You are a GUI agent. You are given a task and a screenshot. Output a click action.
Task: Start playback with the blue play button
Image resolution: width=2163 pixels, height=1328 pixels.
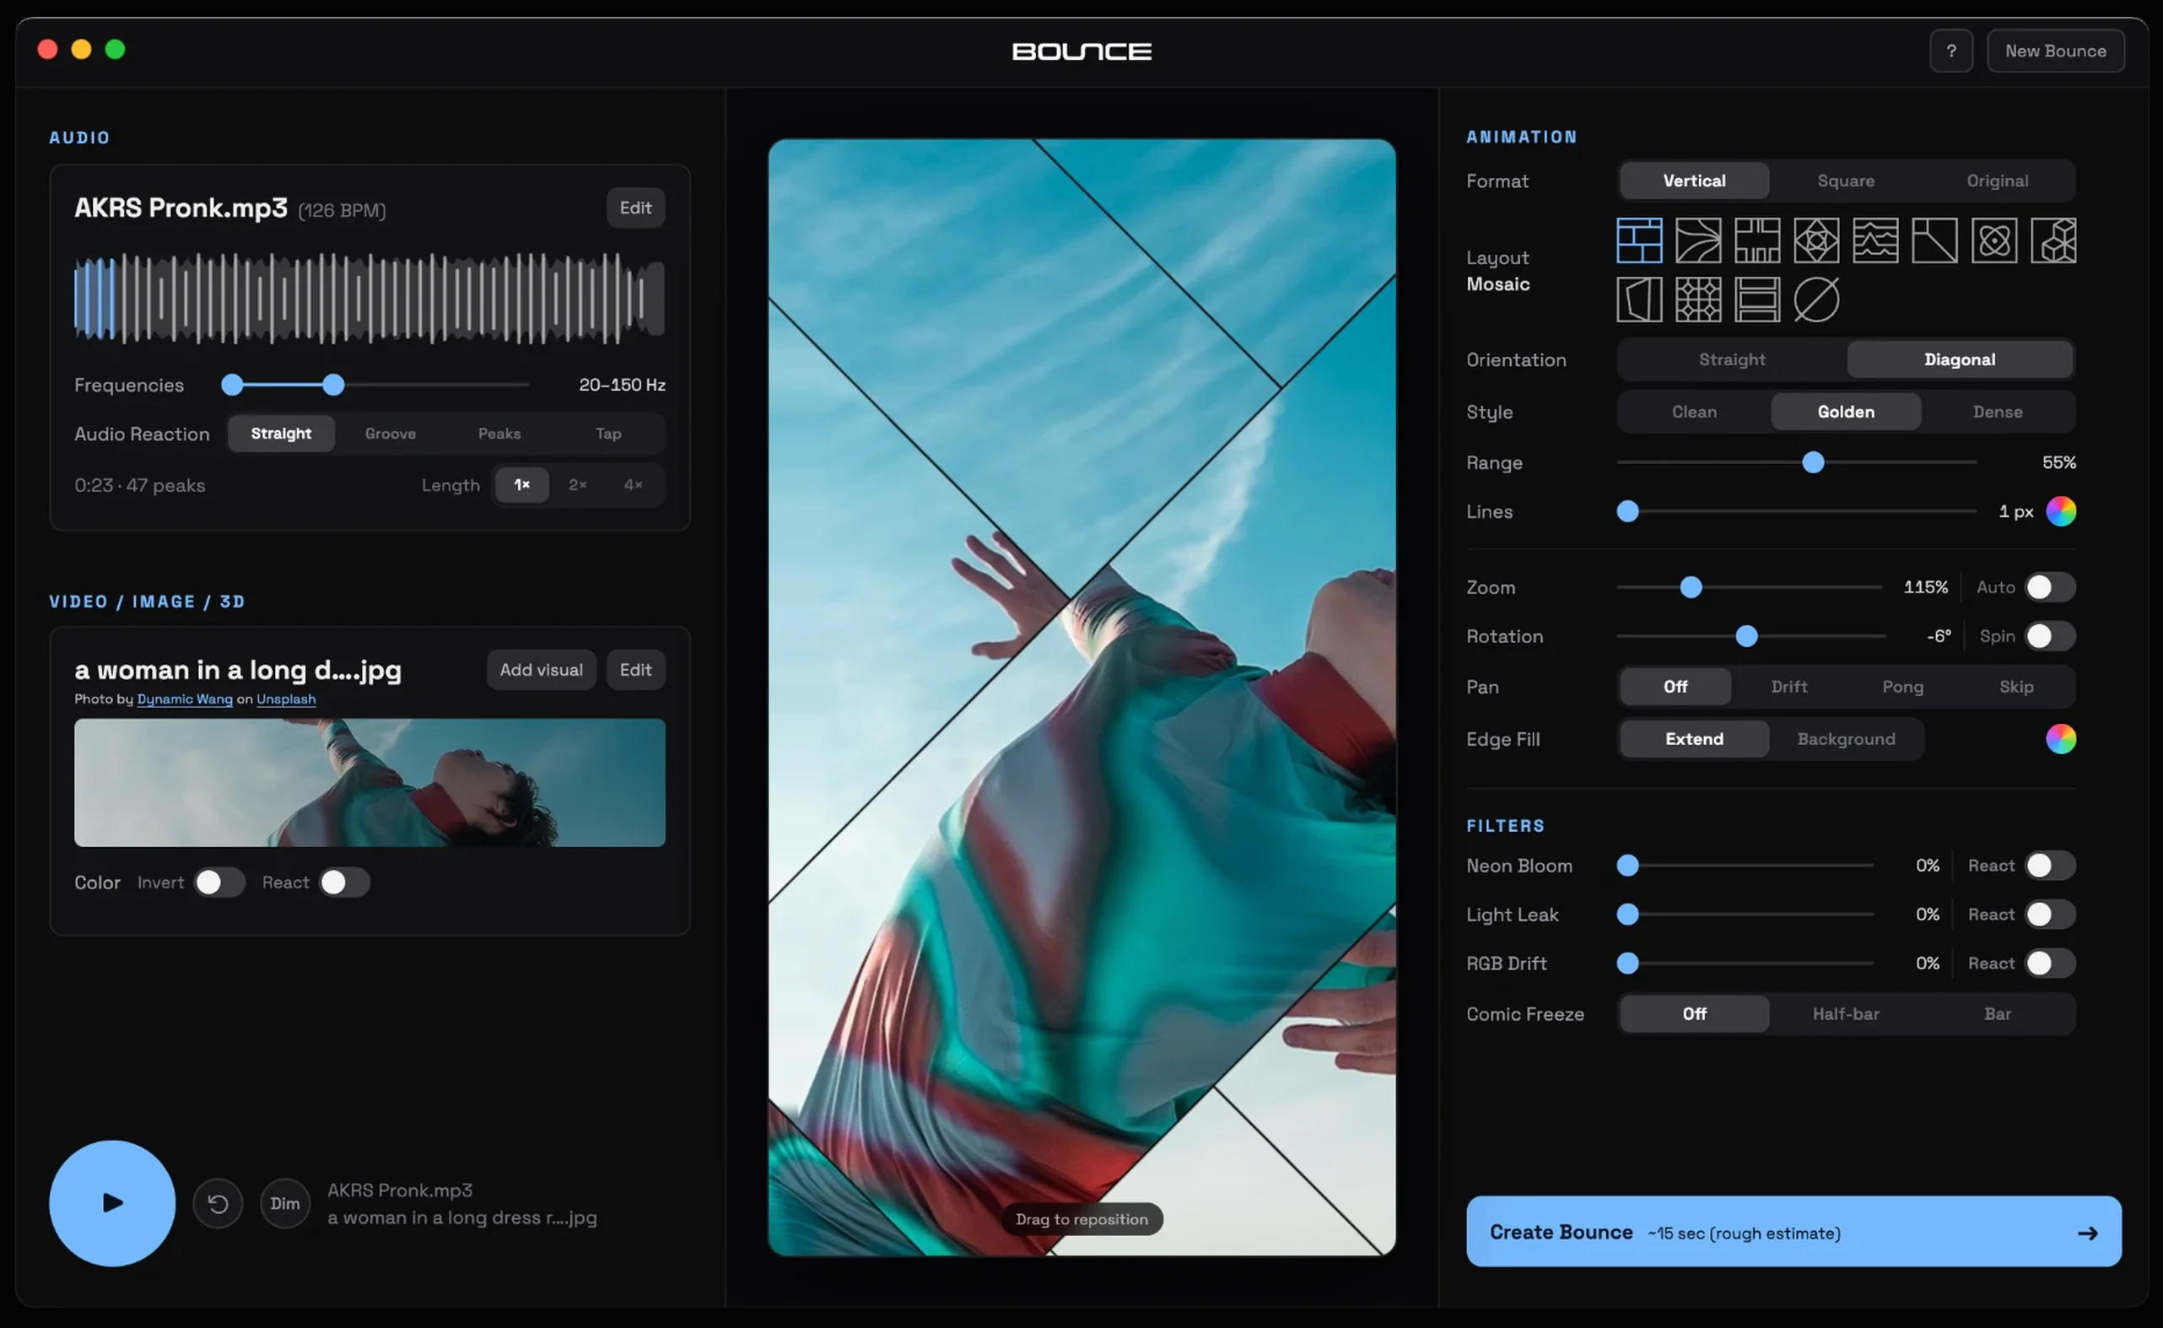[112, 1203]
